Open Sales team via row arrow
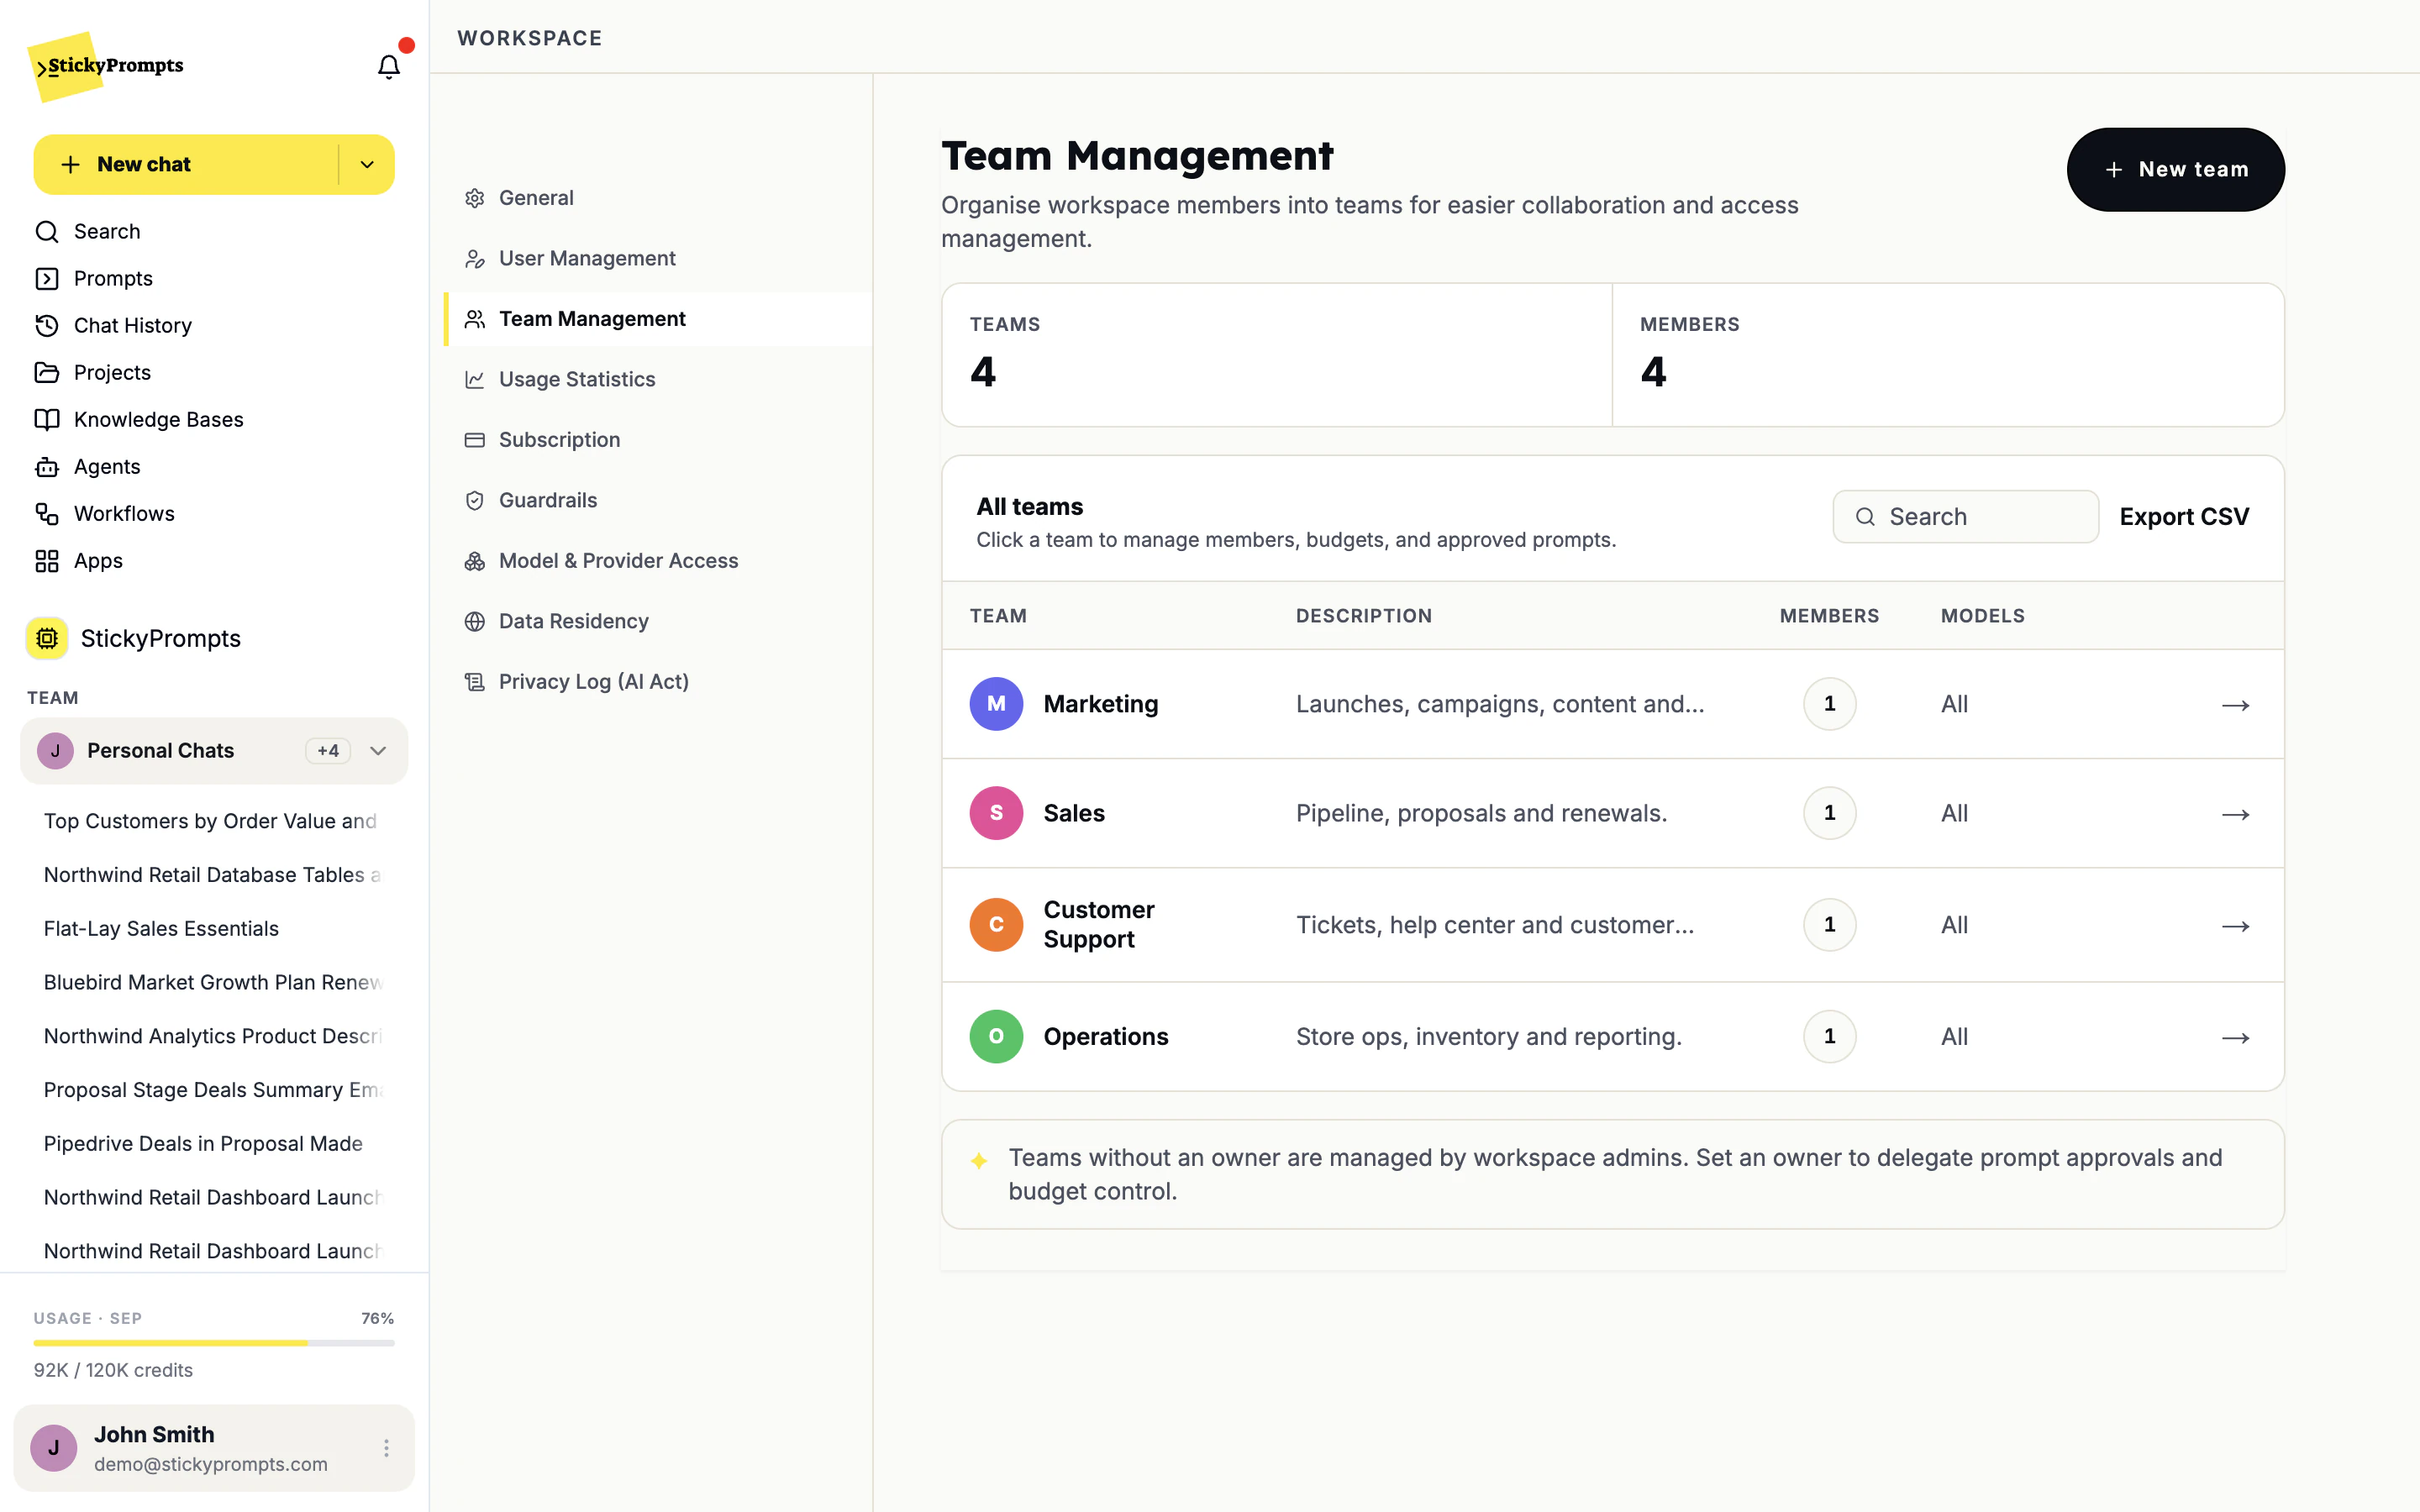This screenshot has width=2420, height=1512. coord(2235,814)
